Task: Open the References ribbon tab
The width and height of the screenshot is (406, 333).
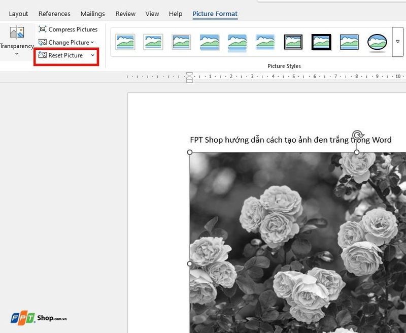Action: coord(54,14)
